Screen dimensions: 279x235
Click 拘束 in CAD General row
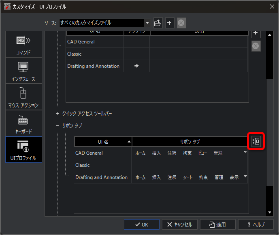[x=187, y=153]
